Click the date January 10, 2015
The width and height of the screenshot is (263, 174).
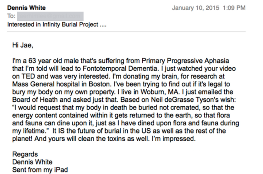coord(196,8)
